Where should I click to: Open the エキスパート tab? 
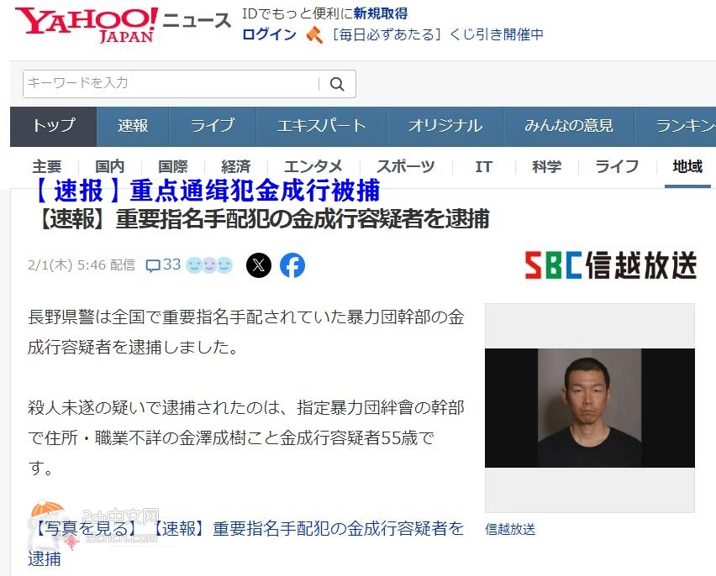322,127
